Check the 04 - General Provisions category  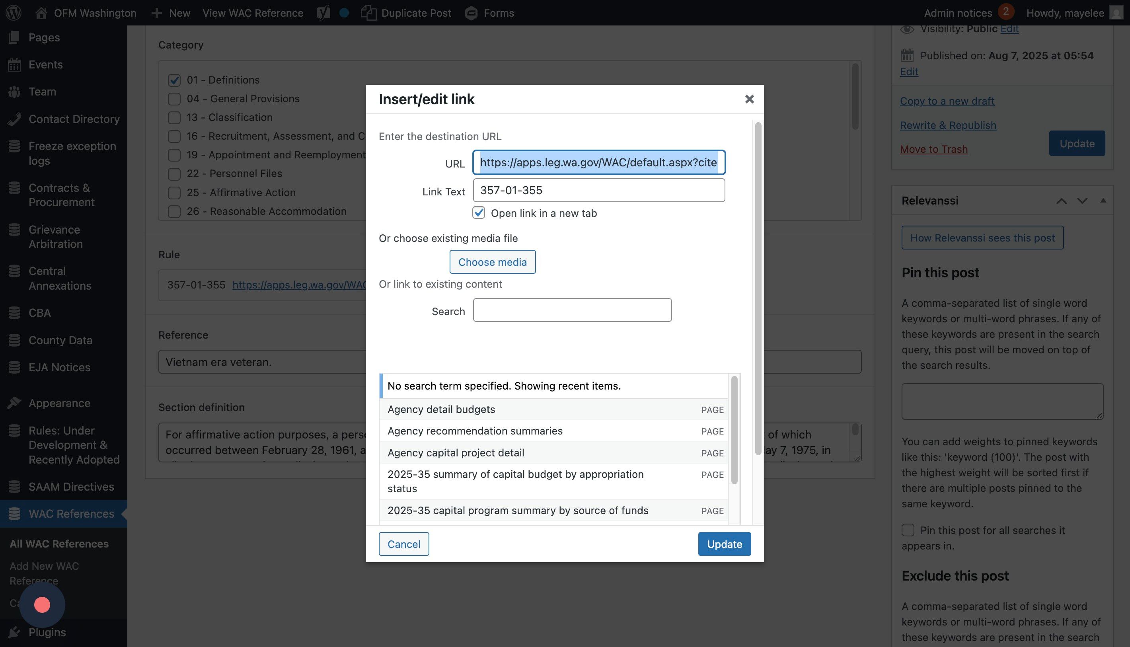click(174, 99)
